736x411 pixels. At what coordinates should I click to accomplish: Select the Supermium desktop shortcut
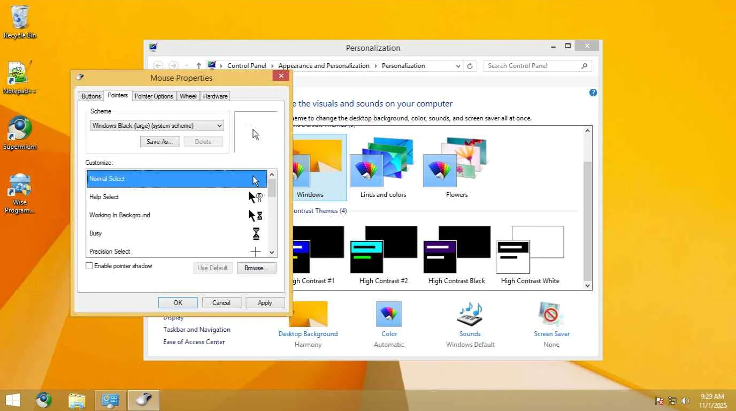pos(20,133)
